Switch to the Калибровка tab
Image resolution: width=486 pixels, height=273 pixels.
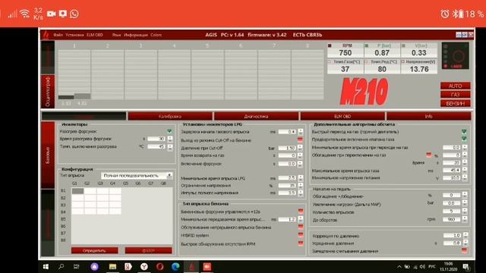(x=170, y=116)
